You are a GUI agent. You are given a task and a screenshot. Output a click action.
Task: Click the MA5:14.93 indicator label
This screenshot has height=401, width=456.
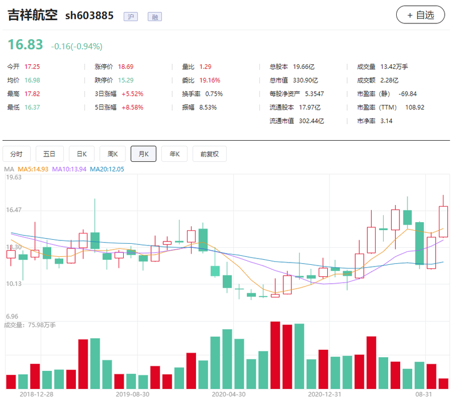[33, 169]
